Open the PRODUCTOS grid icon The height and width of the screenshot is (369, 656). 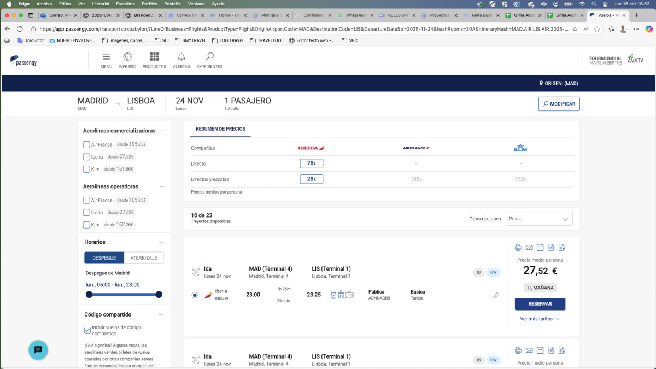(154, 57)
